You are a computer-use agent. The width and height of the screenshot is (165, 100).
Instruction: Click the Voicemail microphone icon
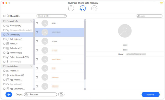[x=8, y=62]
